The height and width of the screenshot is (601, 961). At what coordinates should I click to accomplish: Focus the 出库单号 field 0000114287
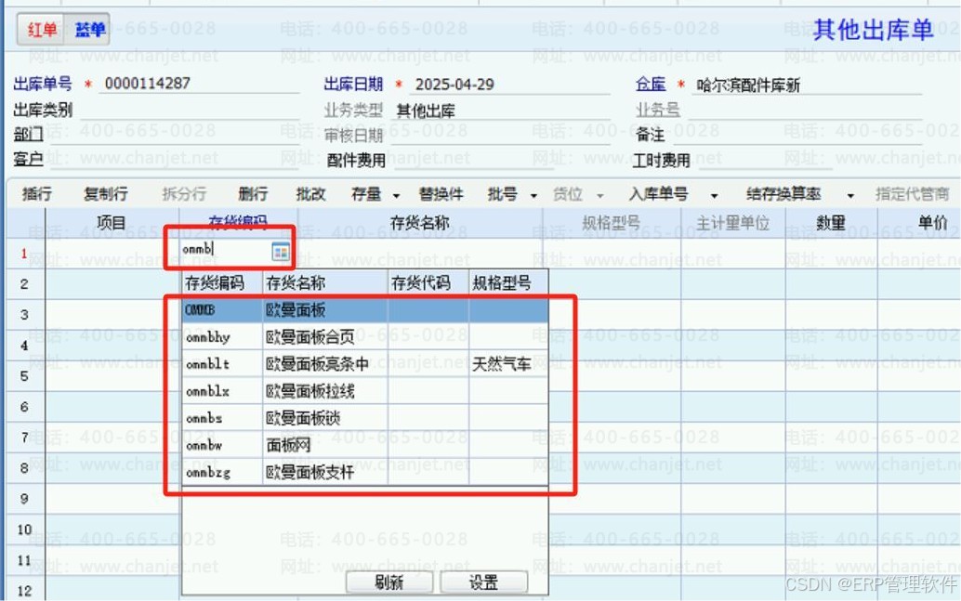point(200,84)
